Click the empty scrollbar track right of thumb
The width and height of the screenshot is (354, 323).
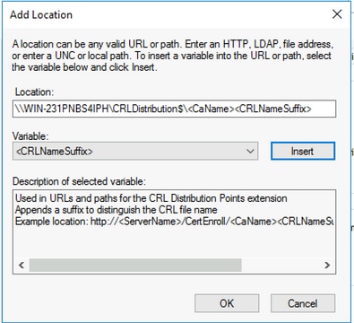click(281, 265)
